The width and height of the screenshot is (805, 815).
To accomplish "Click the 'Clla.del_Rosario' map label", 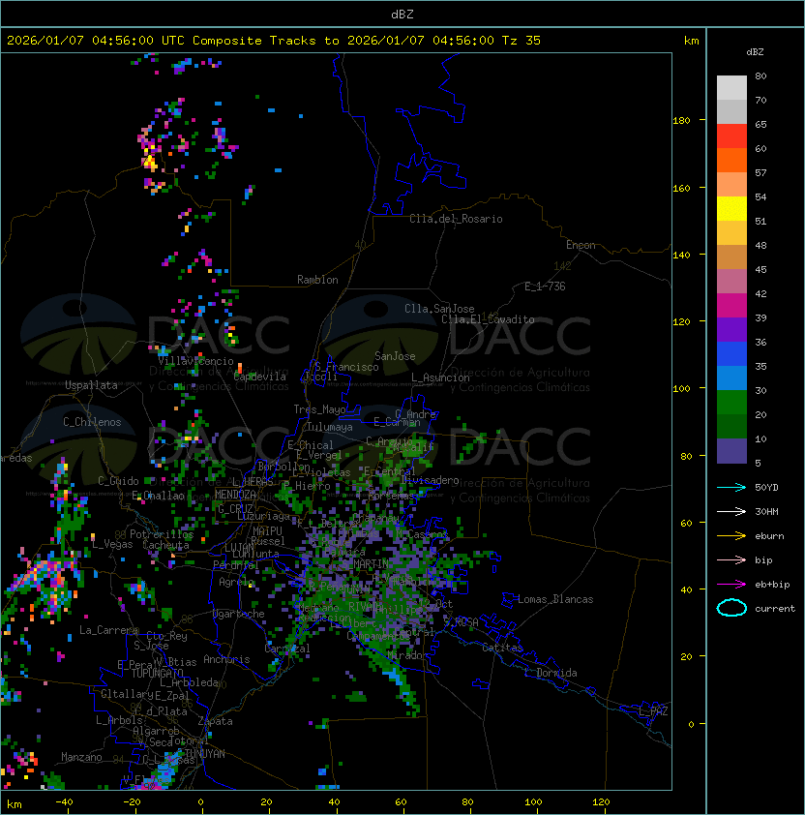I will (456, 219).
